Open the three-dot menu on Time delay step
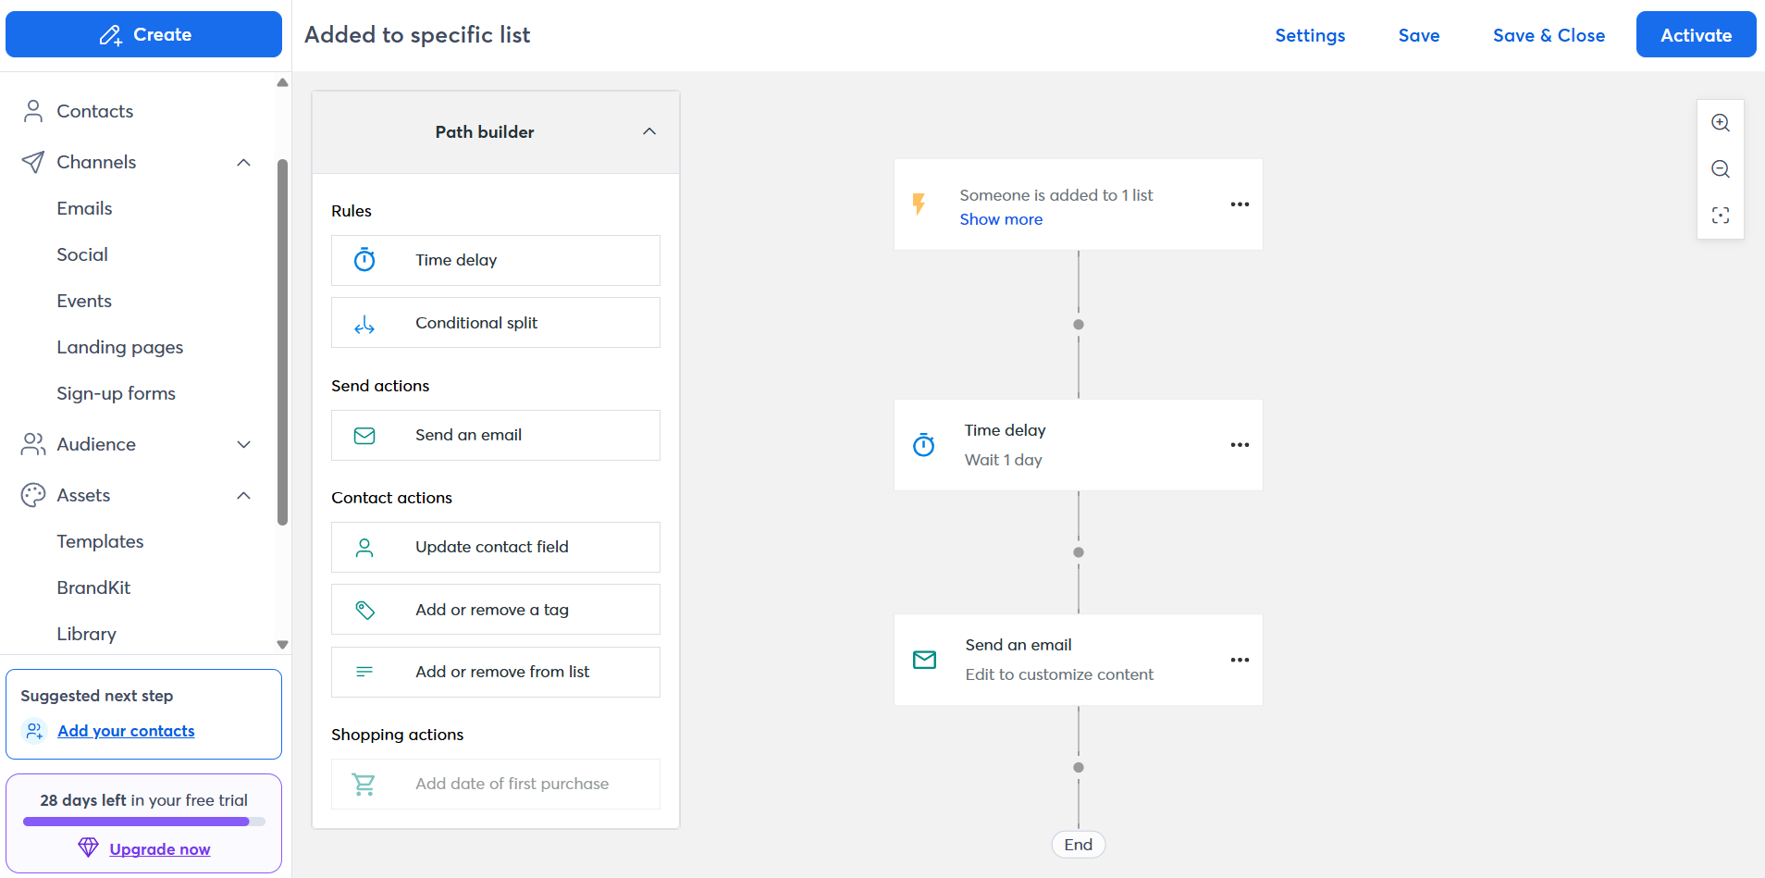This screenshot has height=878, width=1765. click(1240, 445)
